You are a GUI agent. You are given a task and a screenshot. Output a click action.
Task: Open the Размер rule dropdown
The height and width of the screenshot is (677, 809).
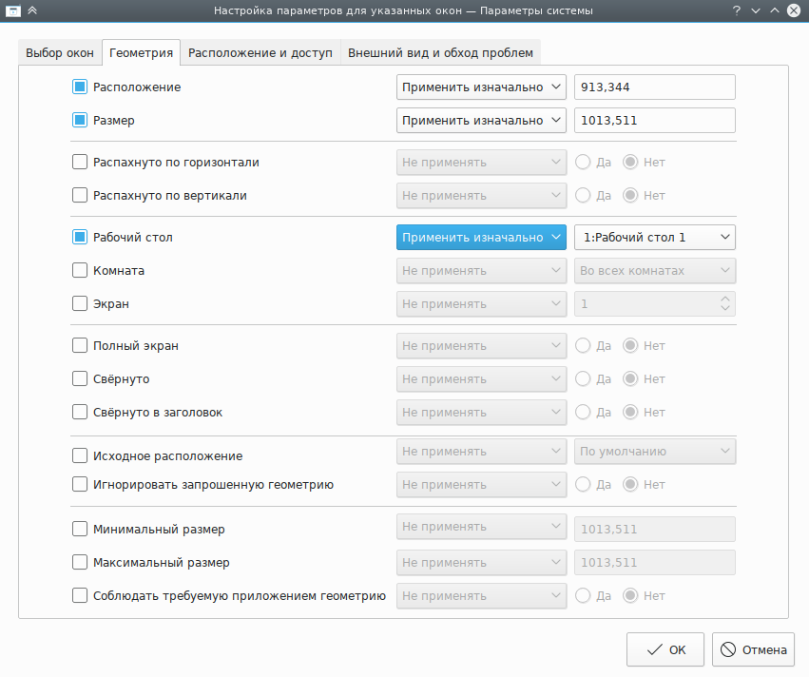481,121
